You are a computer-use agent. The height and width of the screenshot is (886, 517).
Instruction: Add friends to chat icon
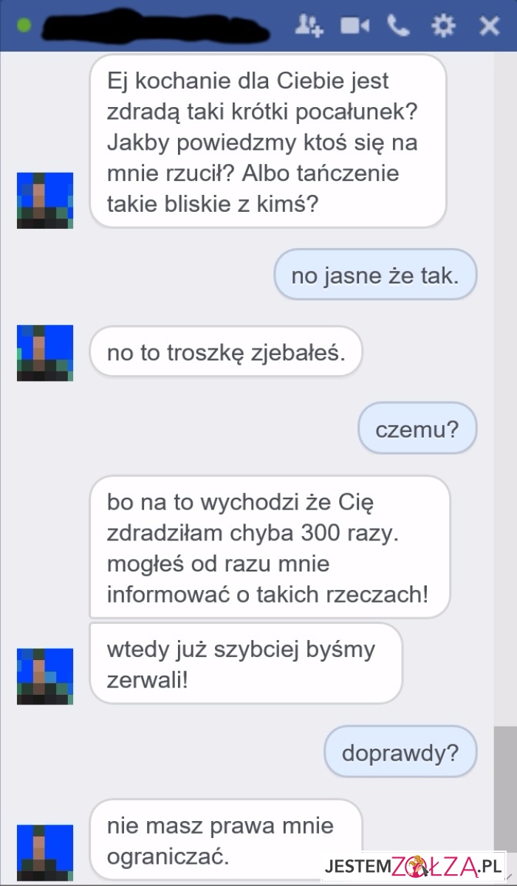pos(309,26)
